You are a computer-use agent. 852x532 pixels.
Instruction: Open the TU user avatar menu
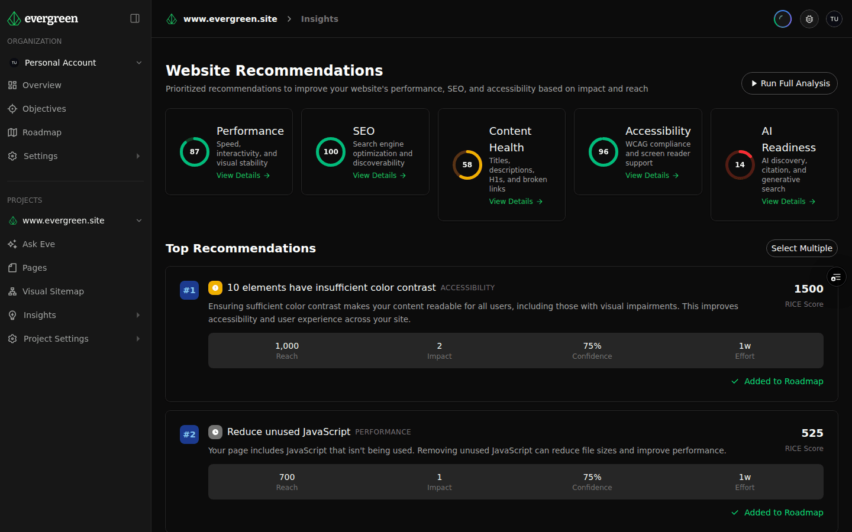click(834, 19)
